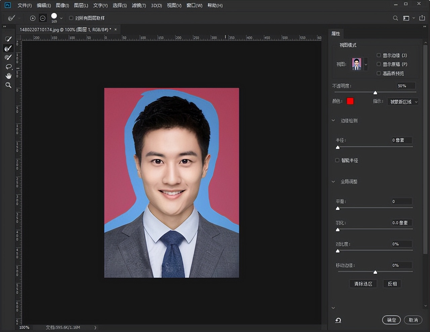The width and height of the screenshot is (430, 332).
Task: Click the reset workspace icon at panel bottom
Action: tap(338, 320)
